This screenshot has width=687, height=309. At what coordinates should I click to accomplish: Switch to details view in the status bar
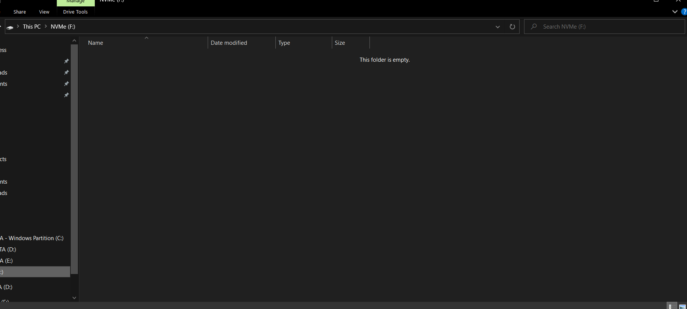(672, 306)
